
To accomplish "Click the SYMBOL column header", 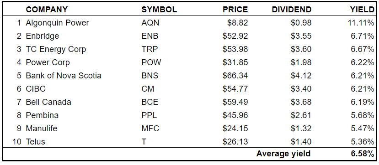I will click(159, 10).
